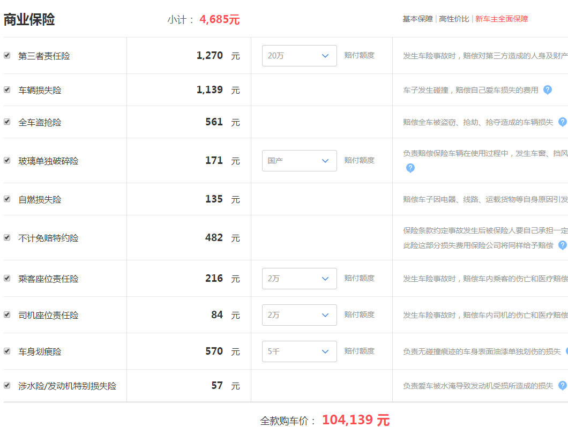The width and height of the screenshot is (568, 427).
Task: Click 1,270 premium value
Action: click(x=210, y=55)
